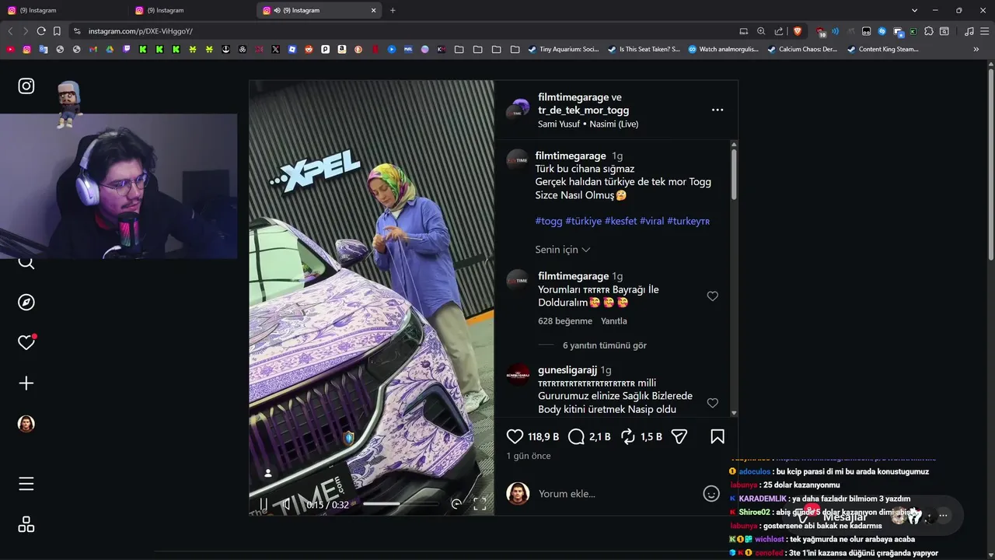
Task: Seek within the video progress bar
Action: [400, 504]
